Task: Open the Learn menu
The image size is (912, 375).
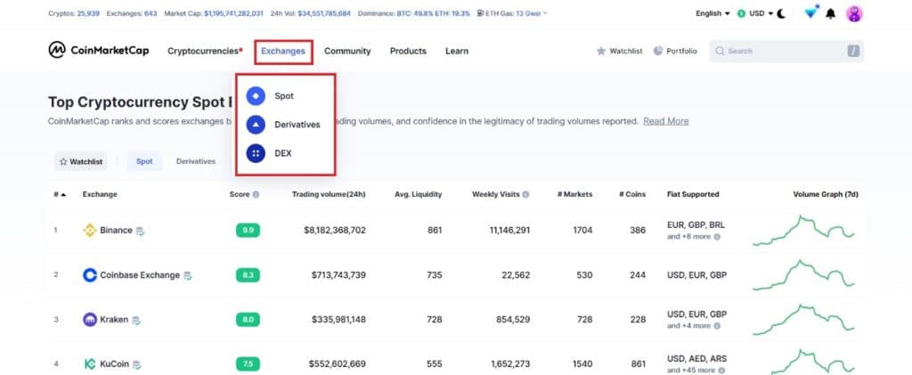Action: 457,51
